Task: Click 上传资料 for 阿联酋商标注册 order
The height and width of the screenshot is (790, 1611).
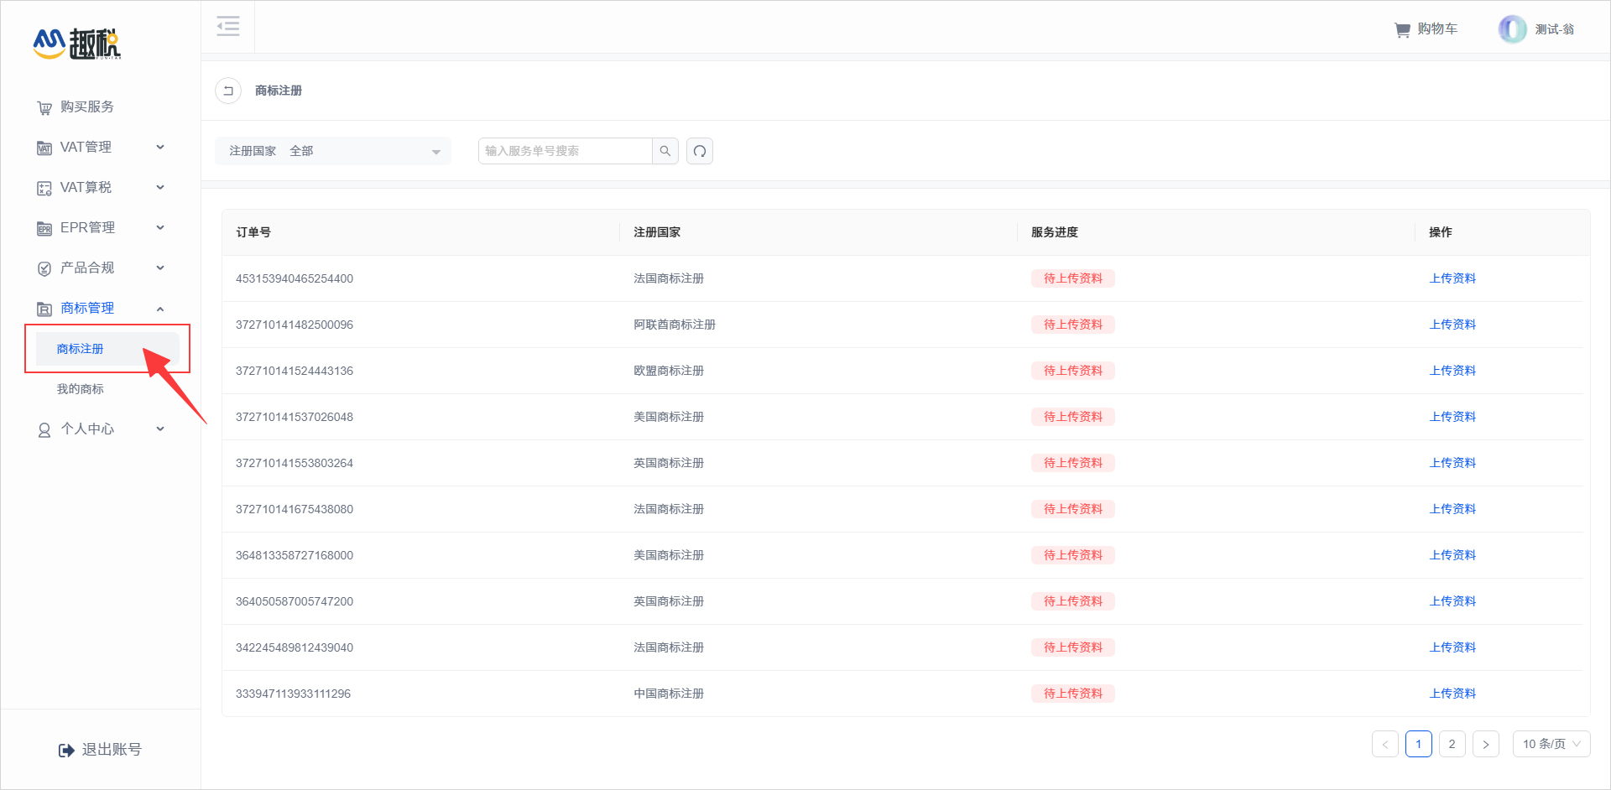Action: [x=1452, y=325]
